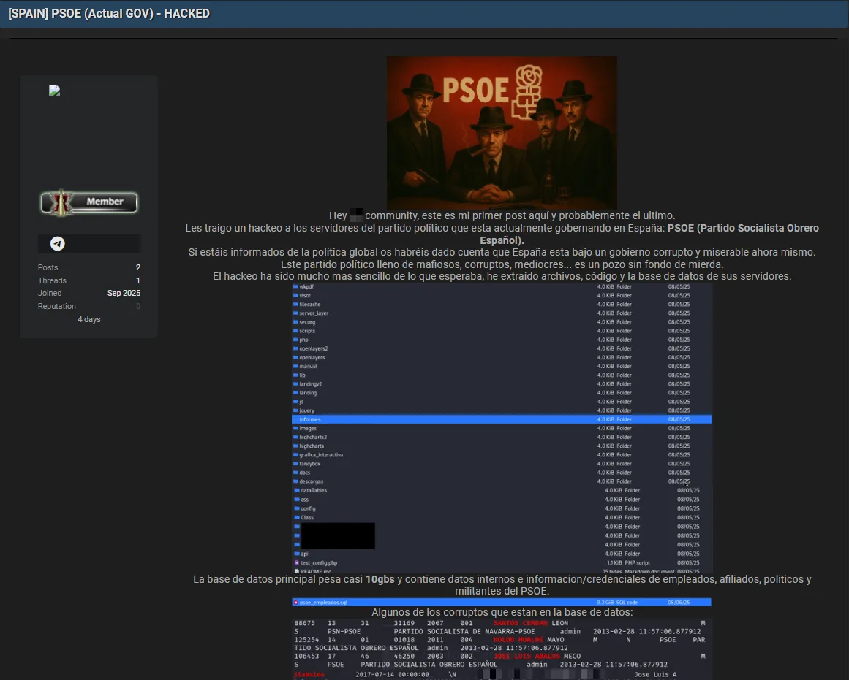
Task: Click the Reputation value
Action: pyautogui.click(x=137, y=307)
